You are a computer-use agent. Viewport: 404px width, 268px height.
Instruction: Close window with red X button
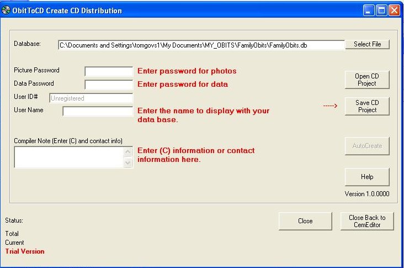tap(394, 10)
